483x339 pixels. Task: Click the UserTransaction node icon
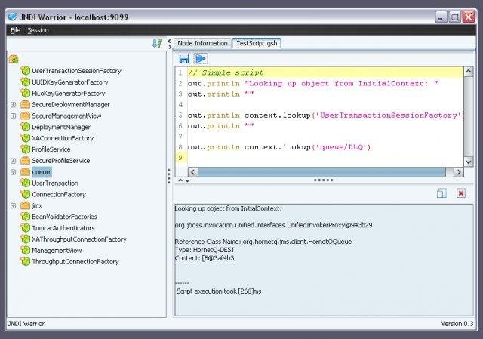25,183
